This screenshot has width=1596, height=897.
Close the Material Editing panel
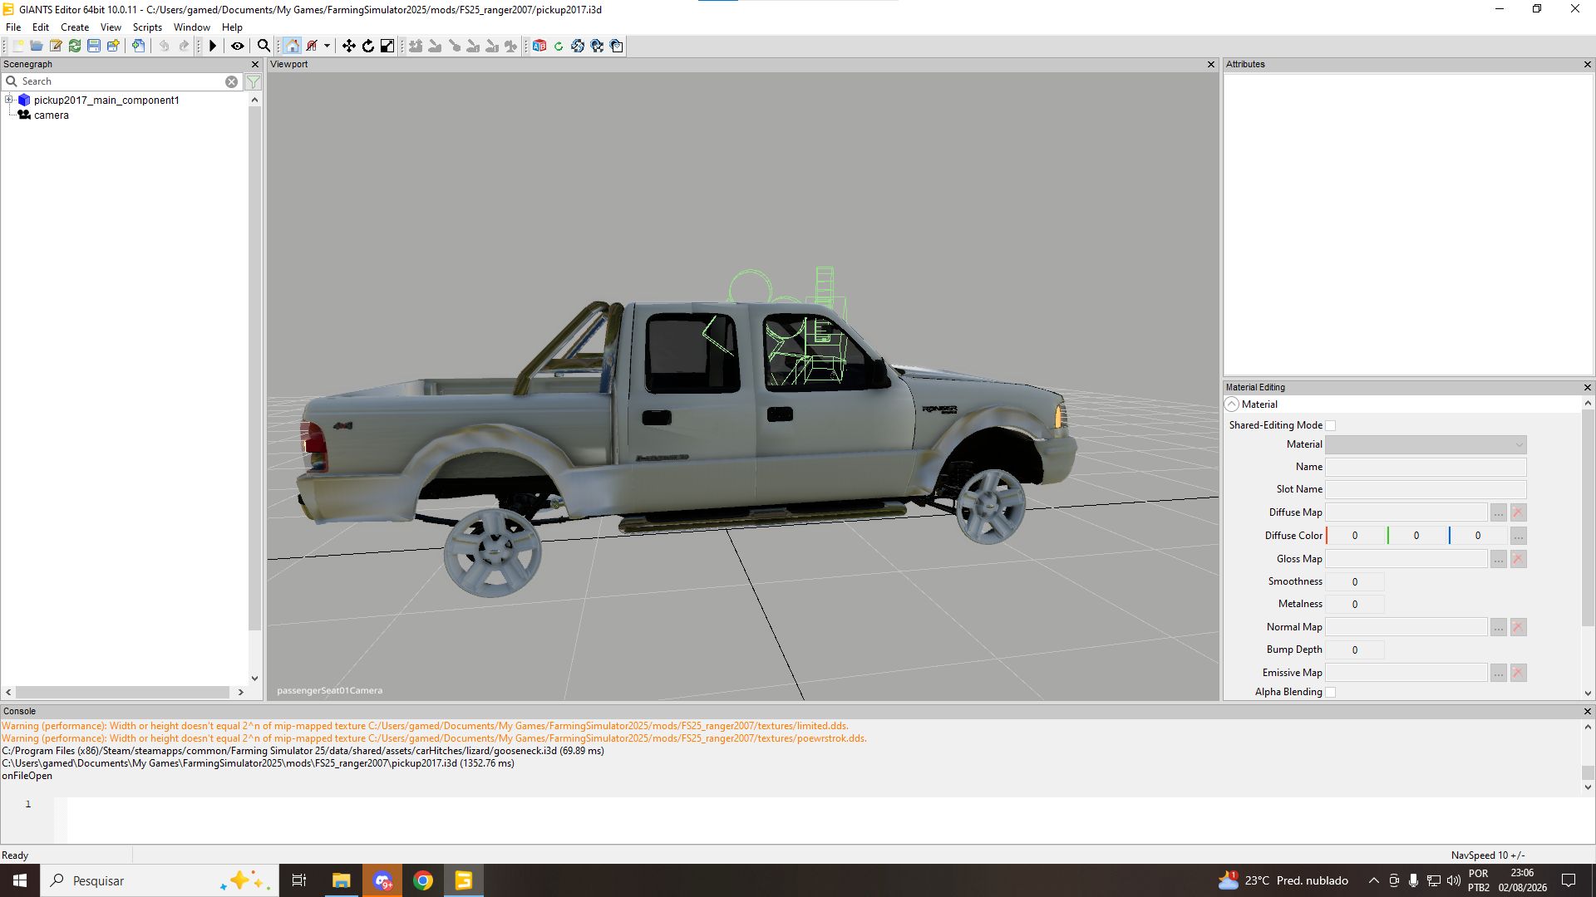[1588, 387]
